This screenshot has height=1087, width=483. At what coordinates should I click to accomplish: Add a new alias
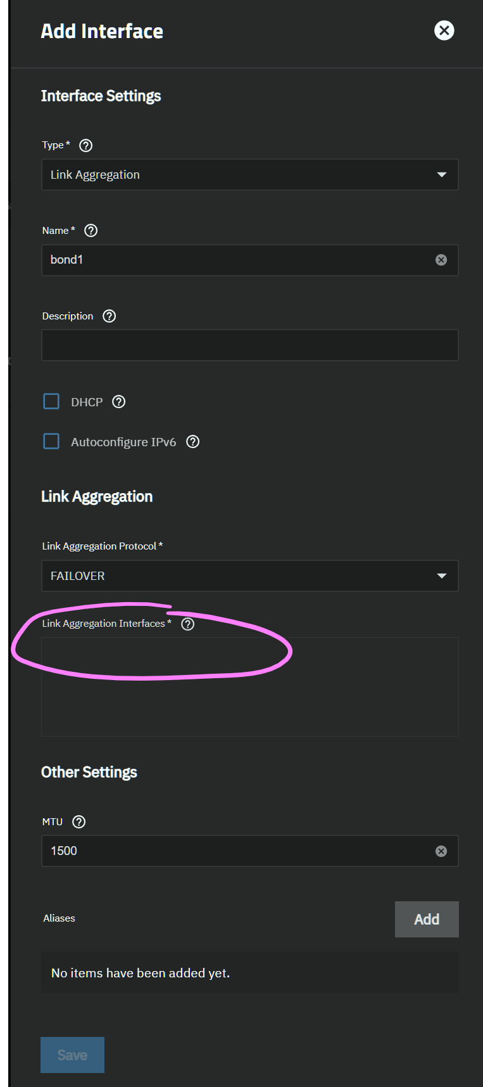[x=427, y=919]
